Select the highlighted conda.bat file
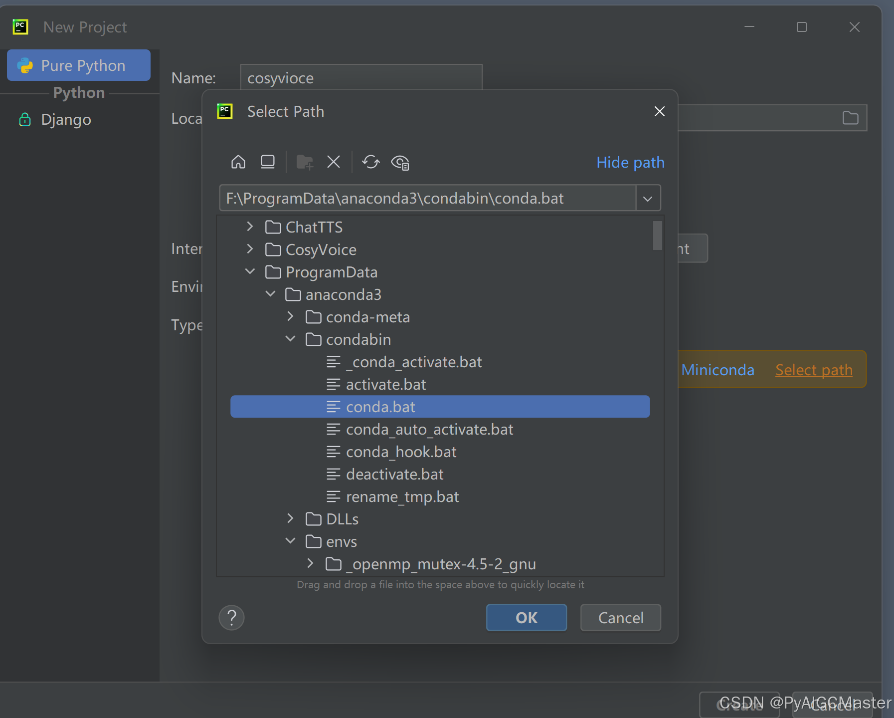 pos(440,407)
